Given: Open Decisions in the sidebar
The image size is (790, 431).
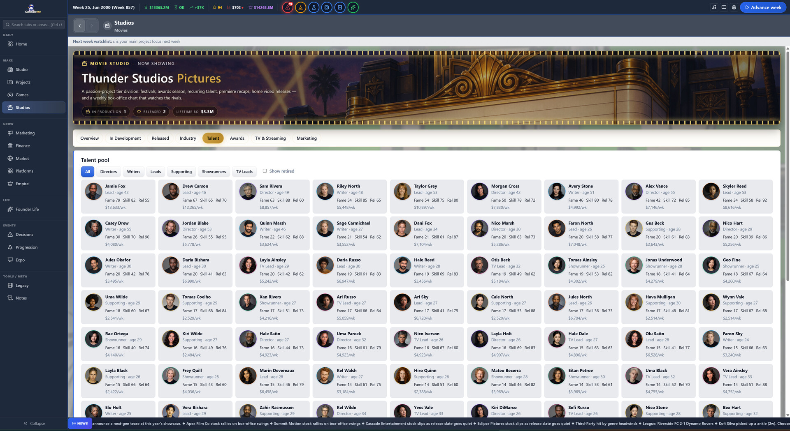Looking at the screenshot, I should point(34,235).
